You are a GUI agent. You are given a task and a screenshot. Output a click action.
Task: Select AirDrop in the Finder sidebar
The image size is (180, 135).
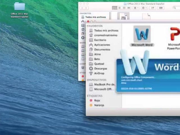99,73
